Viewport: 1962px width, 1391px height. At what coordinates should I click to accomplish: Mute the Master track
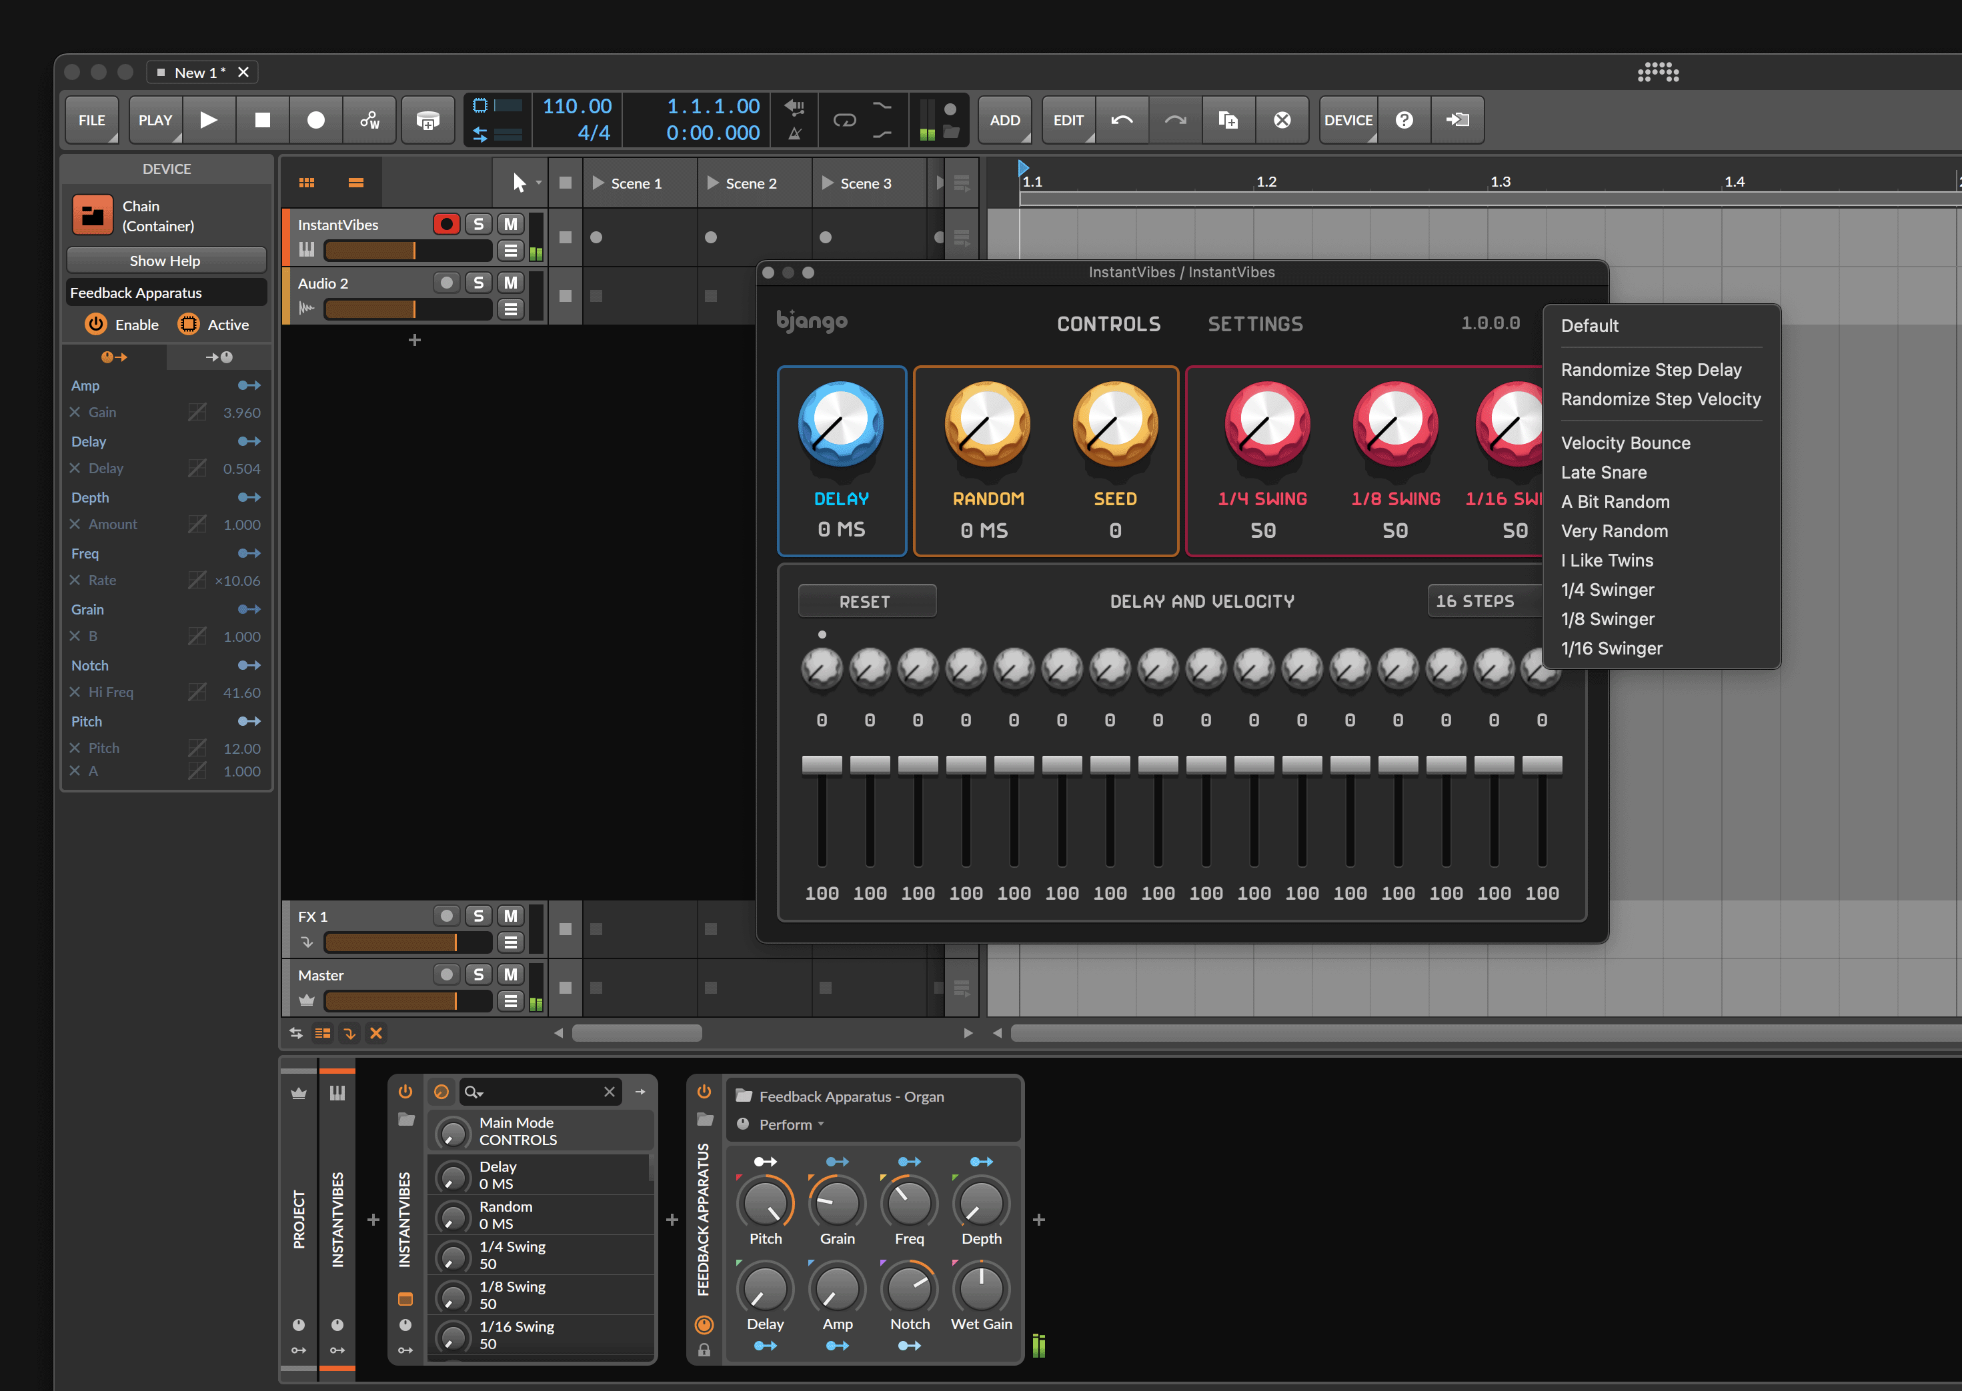[511, 974]
